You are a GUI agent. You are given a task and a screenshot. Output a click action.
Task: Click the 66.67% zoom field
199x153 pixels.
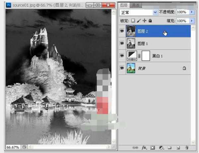[x=13, y=147]
